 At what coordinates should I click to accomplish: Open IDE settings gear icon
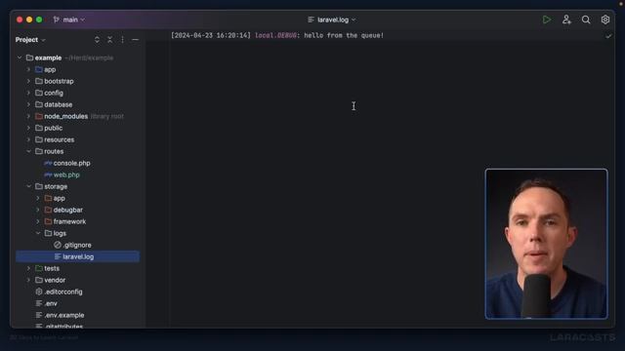coord(605,19)
